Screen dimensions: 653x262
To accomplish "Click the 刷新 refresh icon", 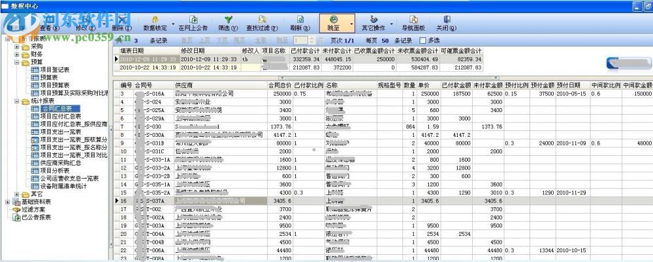I will (x=300, y=20).
